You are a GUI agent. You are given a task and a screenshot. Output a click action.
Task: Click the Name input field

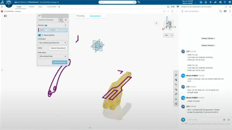(x=58, y=48)
